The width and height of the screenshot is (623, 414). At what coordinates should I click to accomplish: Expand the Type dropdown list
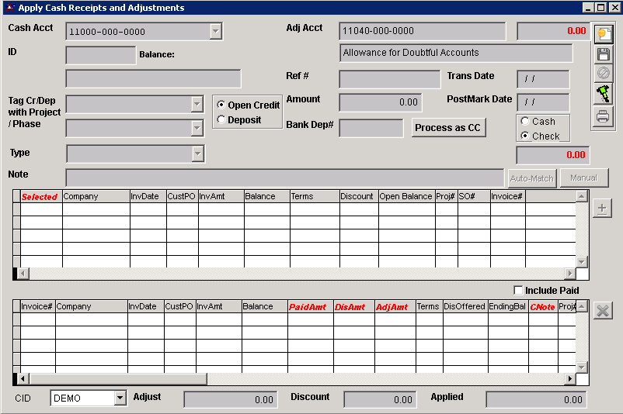pyautogui.click(x=197, y=154)
